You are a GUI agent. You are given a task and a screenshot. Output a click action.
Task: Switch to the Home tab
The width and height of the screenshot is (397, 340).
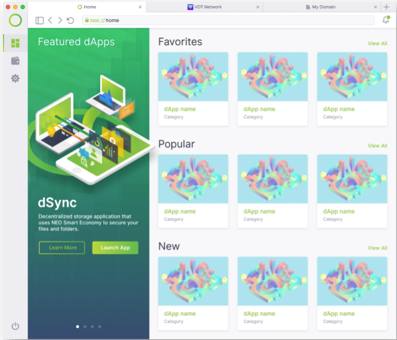tap(87, 7)
